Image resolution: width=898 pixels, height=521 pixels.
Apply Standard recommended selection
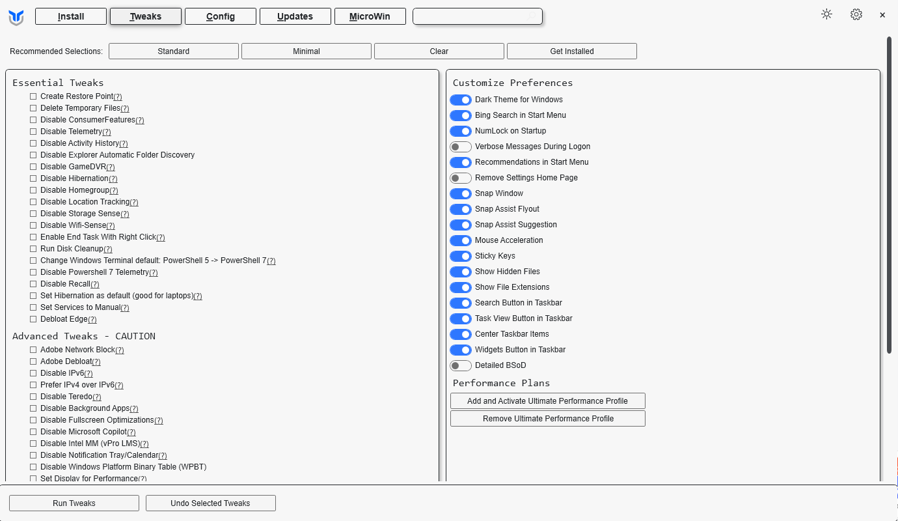tap(174, 51)
